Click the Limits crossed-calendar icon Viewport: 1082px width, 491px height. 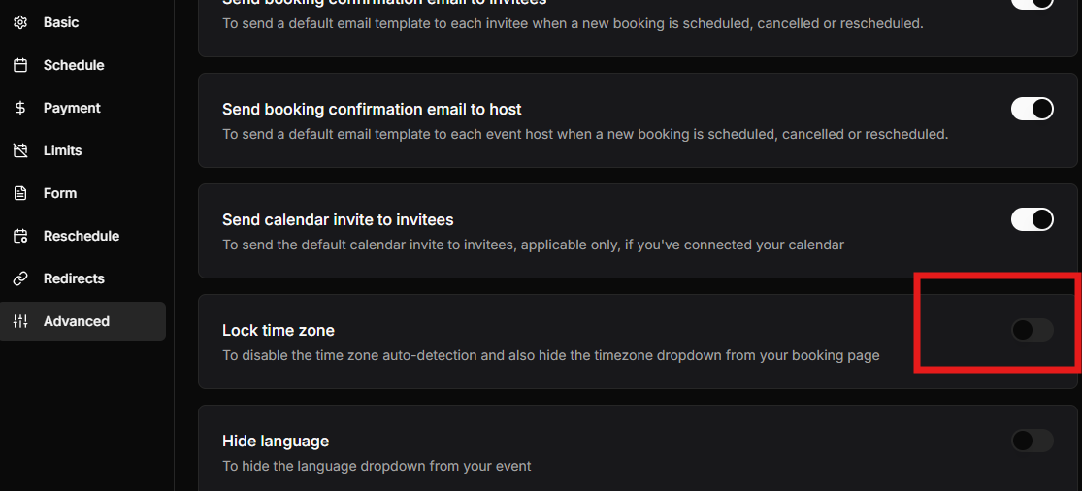click(20, 150)
